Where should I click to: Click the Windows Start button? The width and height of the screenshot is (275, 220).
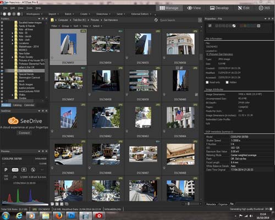[6, 216]
